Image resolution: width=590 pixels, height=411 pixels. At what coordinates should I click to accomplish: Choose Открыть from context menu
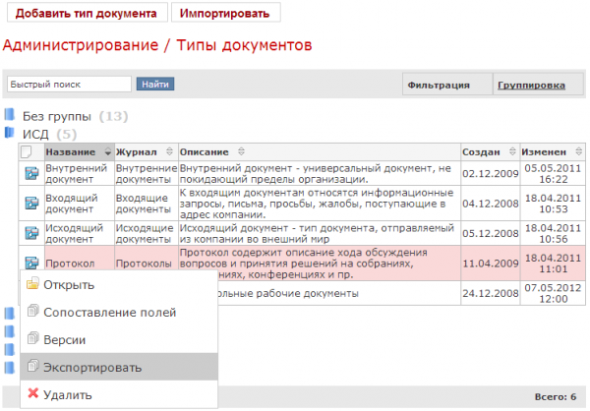click(119, 284)
